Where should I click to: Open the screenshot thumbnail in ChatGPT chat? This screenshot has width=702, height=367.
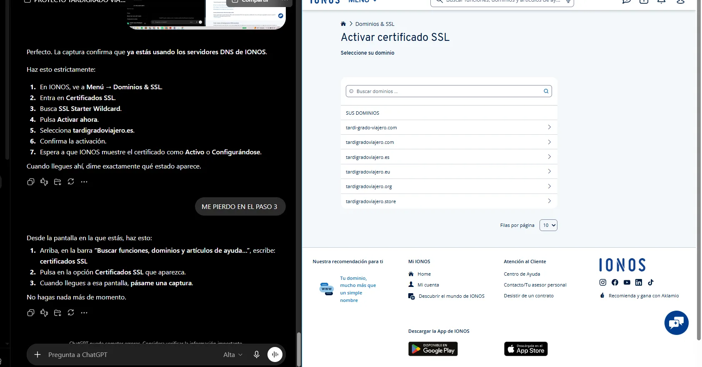point(206,15)
